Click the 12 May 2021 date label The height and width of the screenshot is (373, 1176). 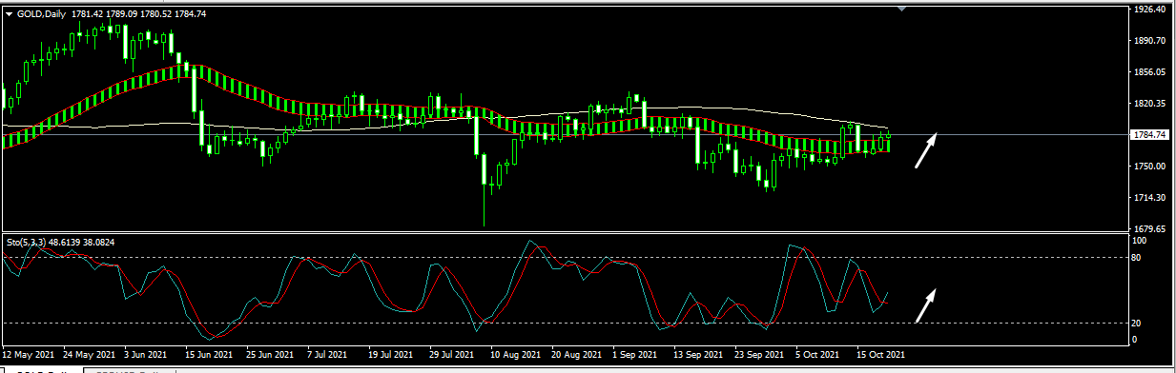pyautogui.click(x=29, y=354)
